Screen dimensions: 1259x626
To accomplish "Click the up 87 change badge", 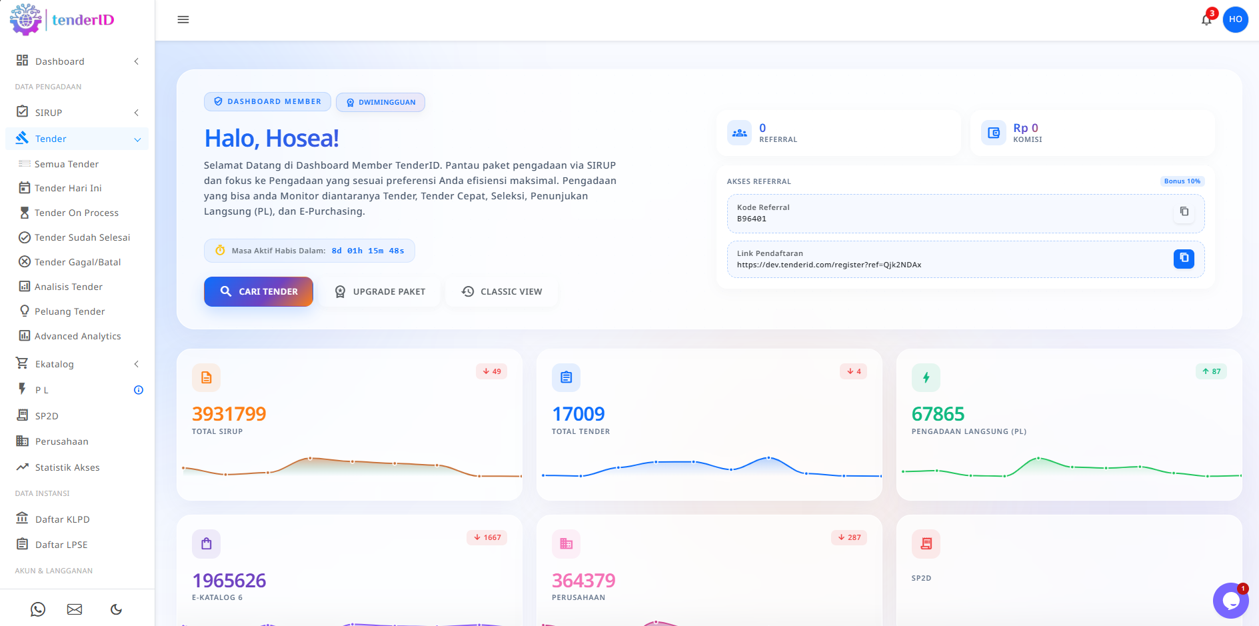I will point(1212,371).
